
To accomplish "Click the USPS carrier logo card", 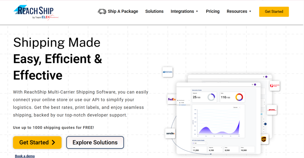I will (x=167, y=72).
